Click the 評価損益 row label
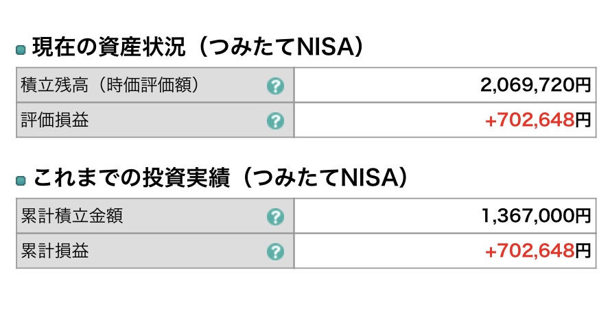Screen dimensions: 610x324 coord(54,120)
